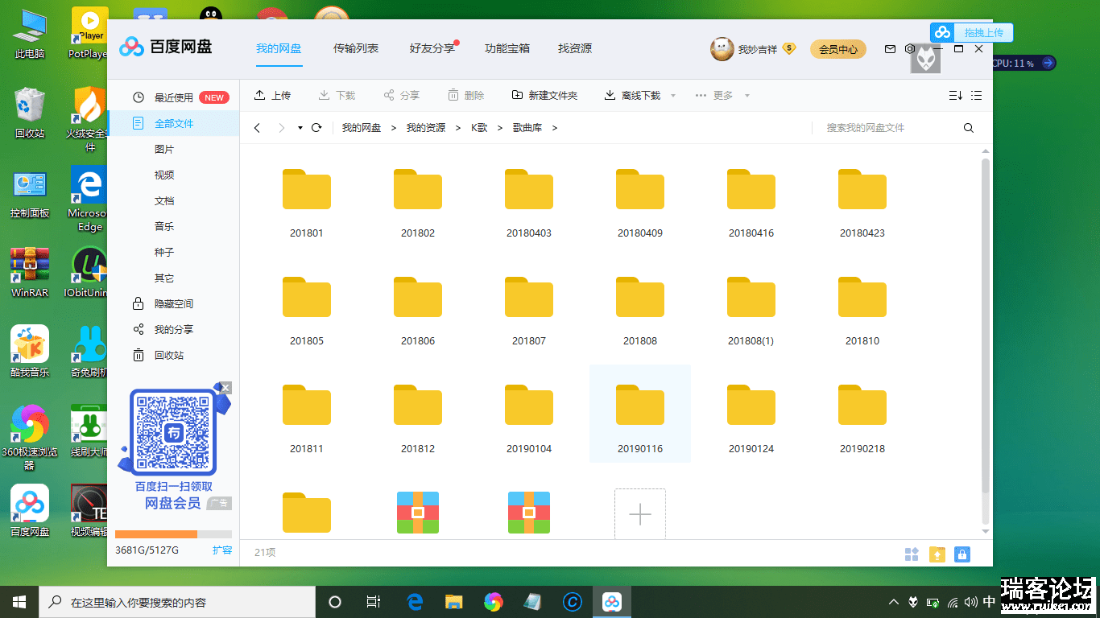This screenshot has width=1100, height=618.
Task: Expand the More (更多) dropdown arrow
Action: coord(746,96)
